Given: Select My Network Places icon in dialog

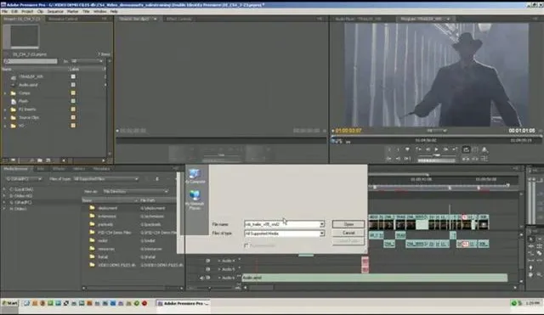Looking at the screenshot, I should pyautogui.click(x=195, y=200).
